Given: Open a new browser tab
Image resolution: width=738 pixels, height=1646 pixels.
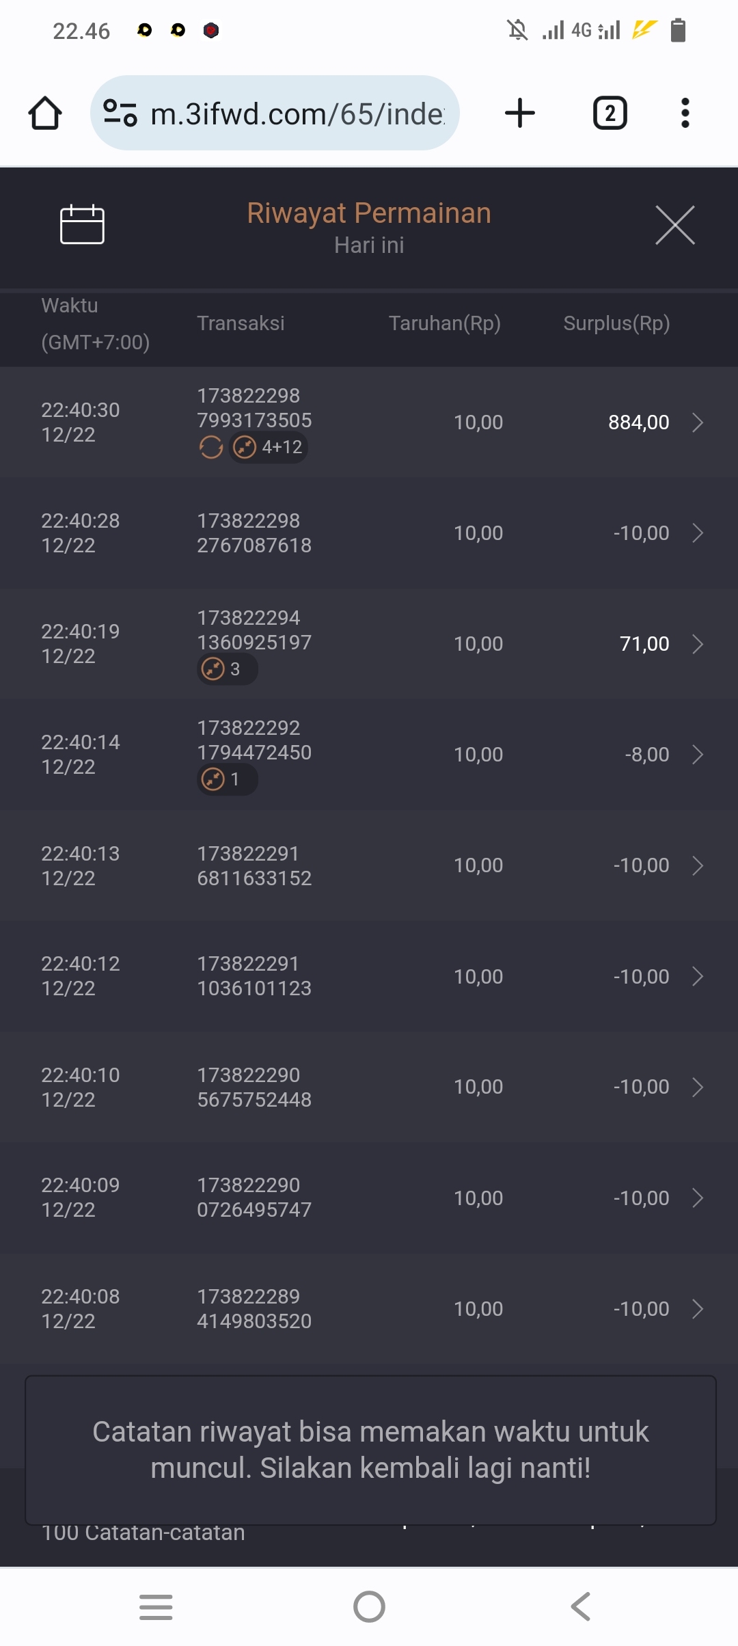Looking at the screenshot, I should pyautogui.click(x=519, y=113).
